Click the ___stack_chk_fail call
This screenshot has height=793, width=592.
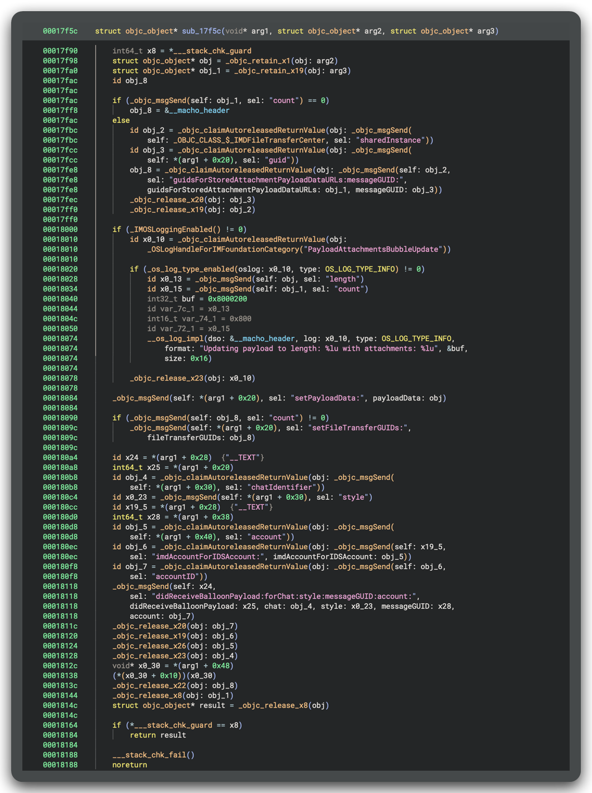[149, 755]
